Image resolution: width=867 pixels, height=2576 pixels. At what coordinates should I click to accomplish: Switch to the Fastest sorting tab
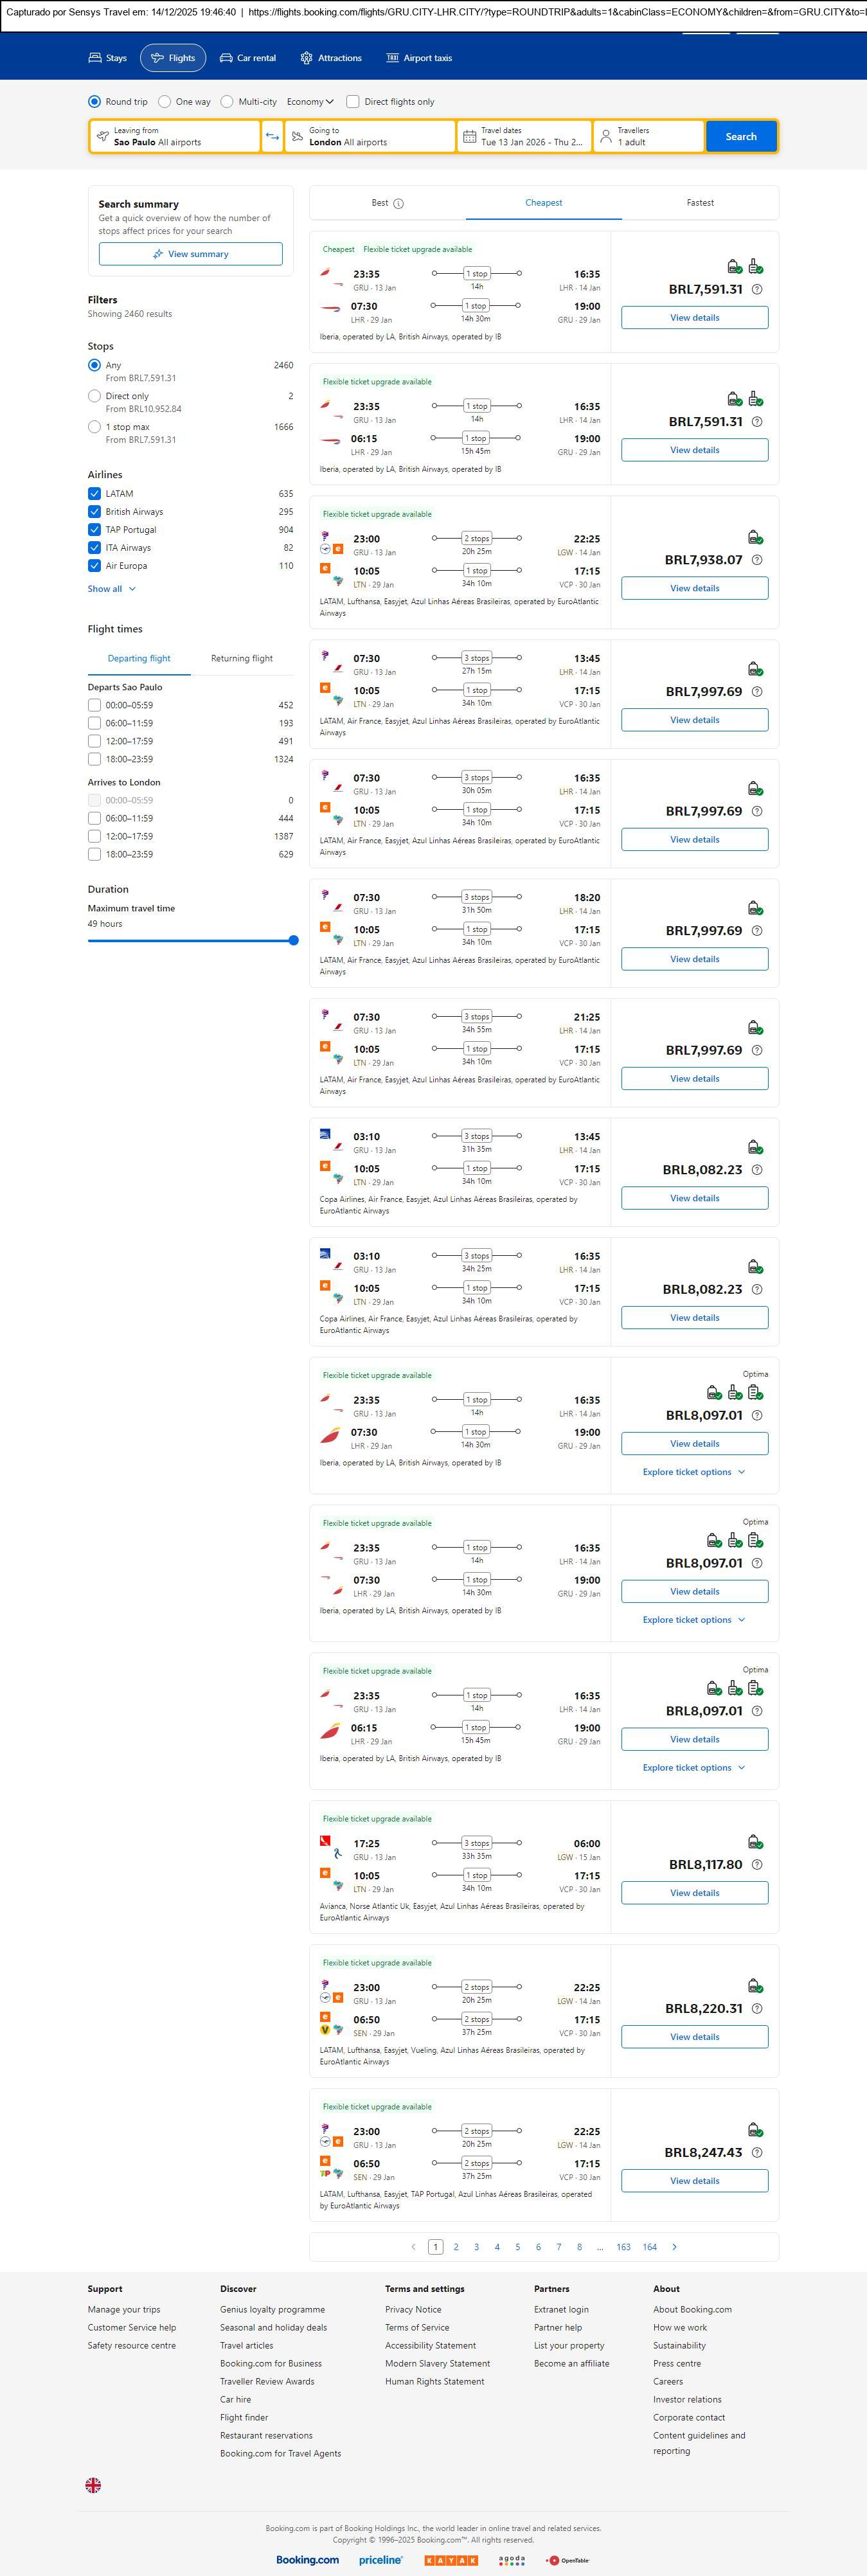700,203
